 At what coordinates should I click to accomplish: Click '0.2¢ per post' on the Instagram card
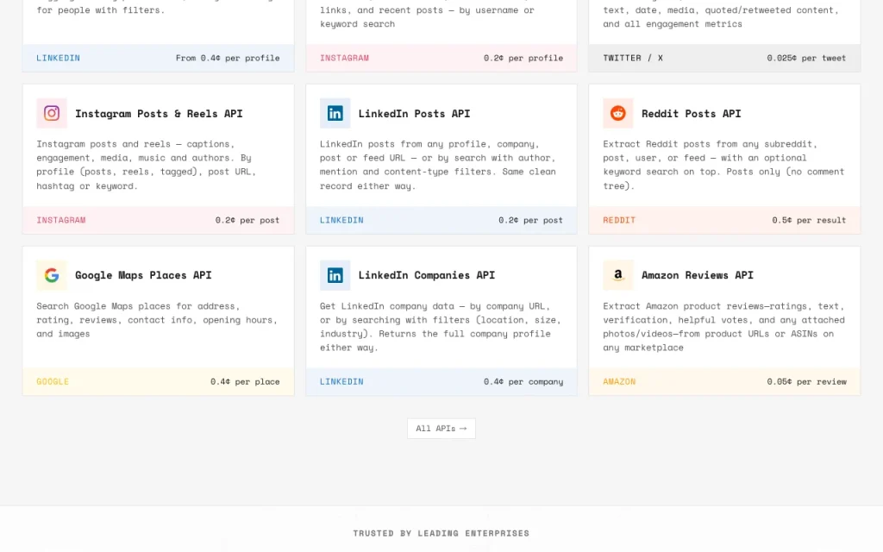pos(247,220)
